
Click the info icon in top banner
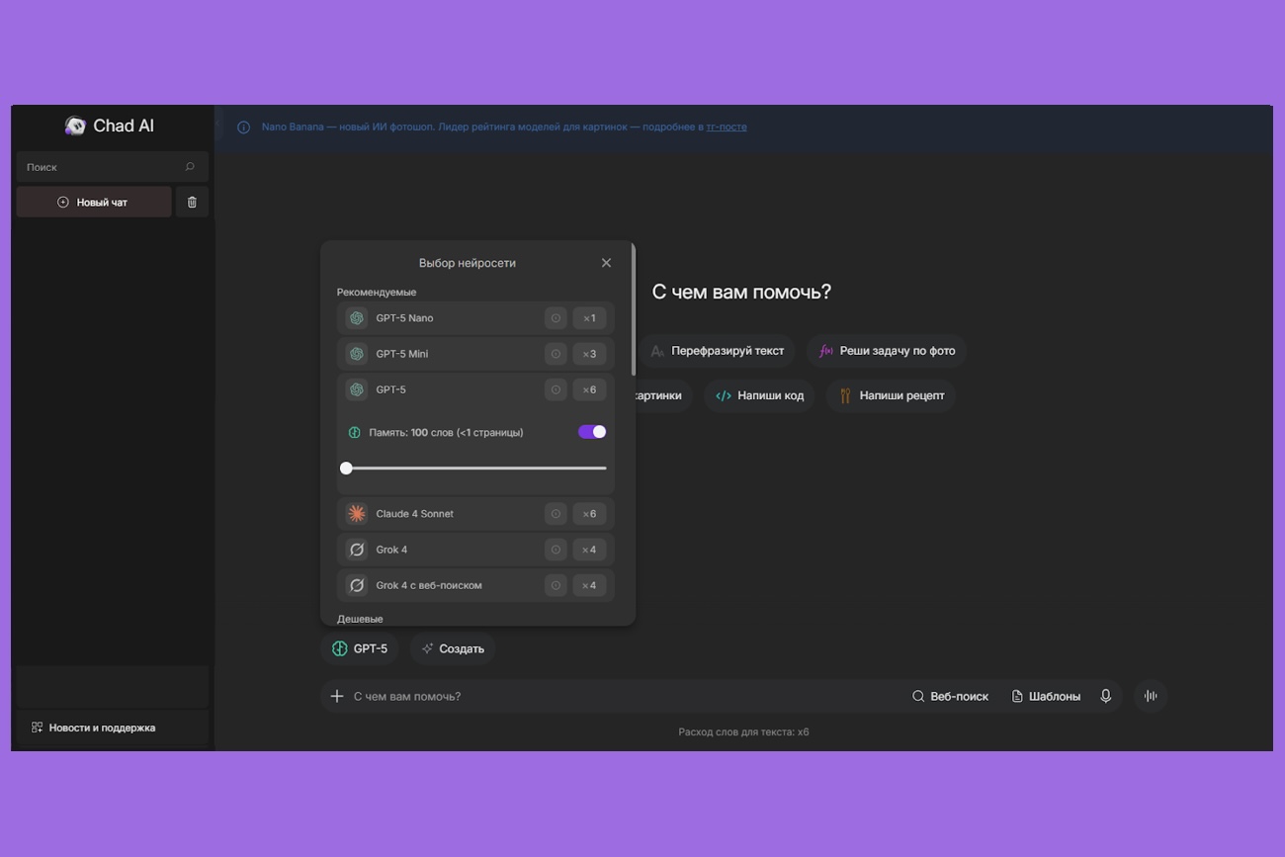(x=243, y=127)
